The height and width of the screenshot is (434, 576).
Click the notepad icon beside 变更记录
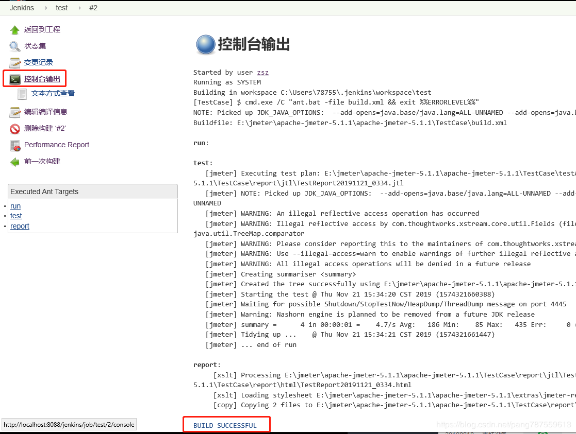(x=15, y=63)
